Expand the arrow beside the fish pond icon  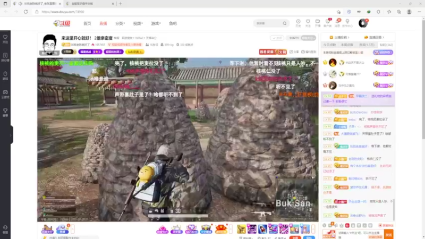tap(73, 229)
